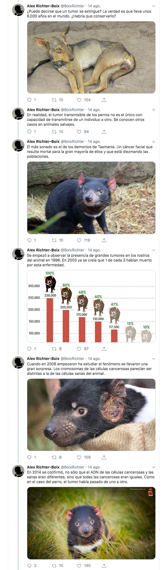Like the tweet about the 6.000-year-old tumor

(x=83, y=100)
